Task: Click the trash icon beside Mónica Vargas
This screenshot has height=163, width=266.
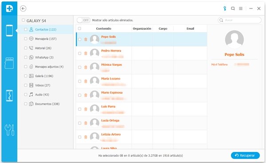Action: tap(86, 68)
